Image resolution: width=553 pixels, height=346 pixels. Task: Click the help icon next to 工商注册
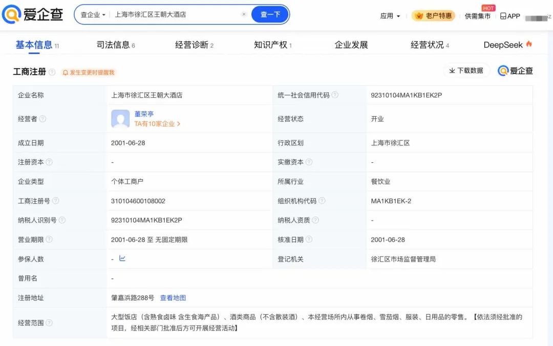52,72
